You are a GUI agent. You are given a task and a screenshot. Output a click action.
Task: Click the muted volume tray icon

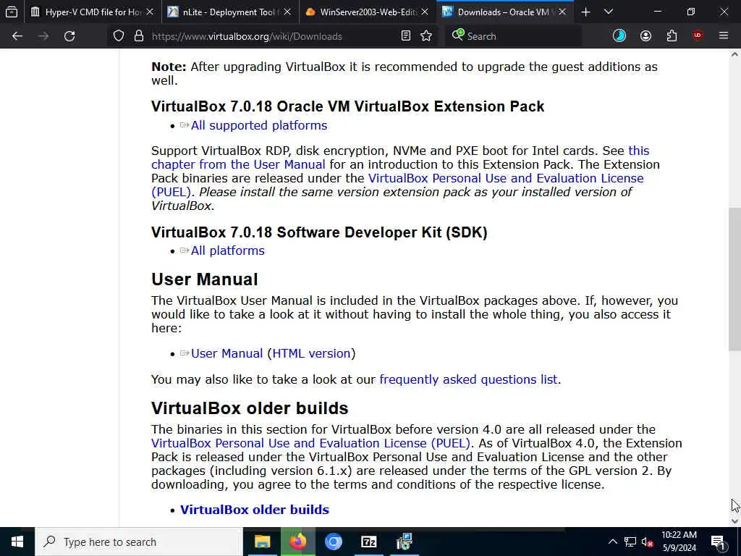pos(648,542)
